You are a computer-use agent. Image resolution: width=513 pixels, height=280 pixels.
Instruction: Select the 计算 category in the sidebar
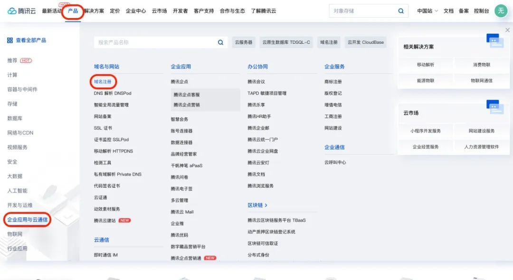(12, 75)
